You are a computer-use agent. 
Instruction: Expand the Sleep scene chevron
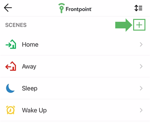[141, 88]
